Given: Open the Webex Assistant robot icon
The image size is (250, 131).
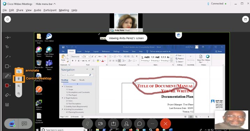Looking at the screenshot, I should tap(12, 124).
